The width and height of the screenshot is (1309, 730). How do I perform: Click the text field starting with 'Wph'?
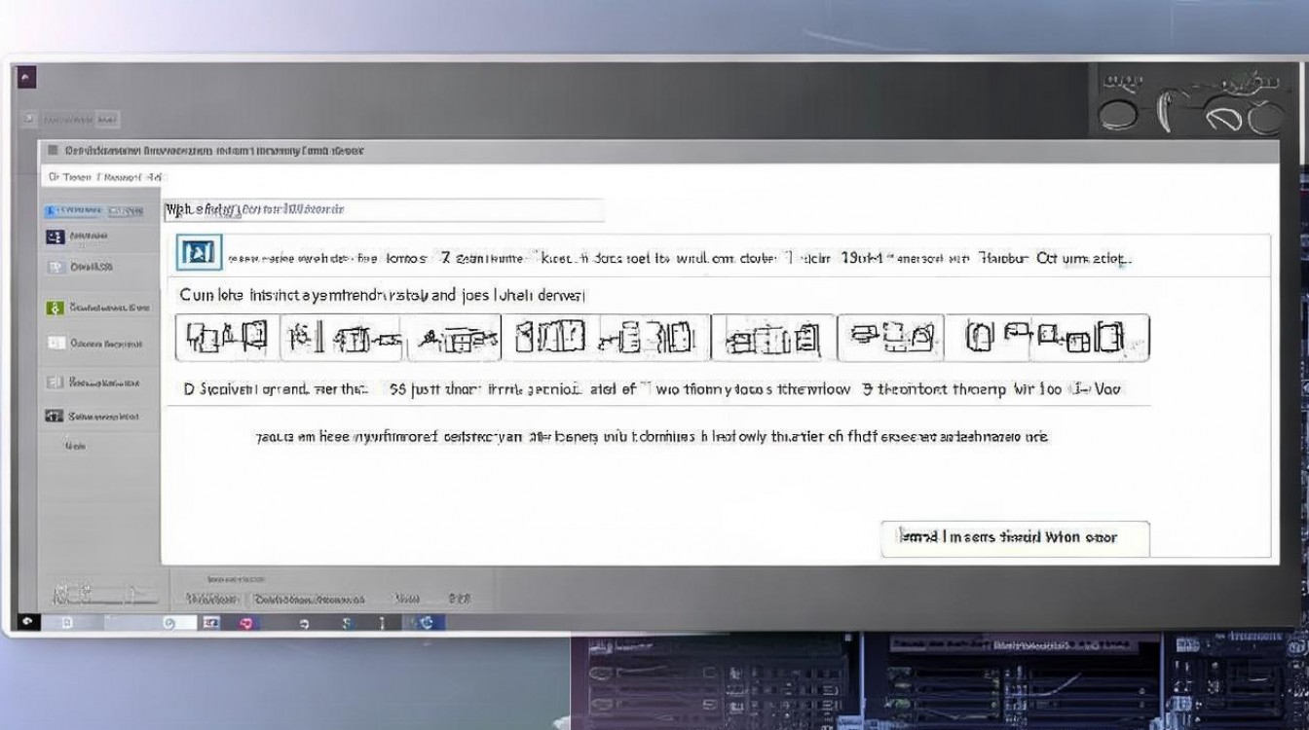pyautogui.click(x=384, y=209)
